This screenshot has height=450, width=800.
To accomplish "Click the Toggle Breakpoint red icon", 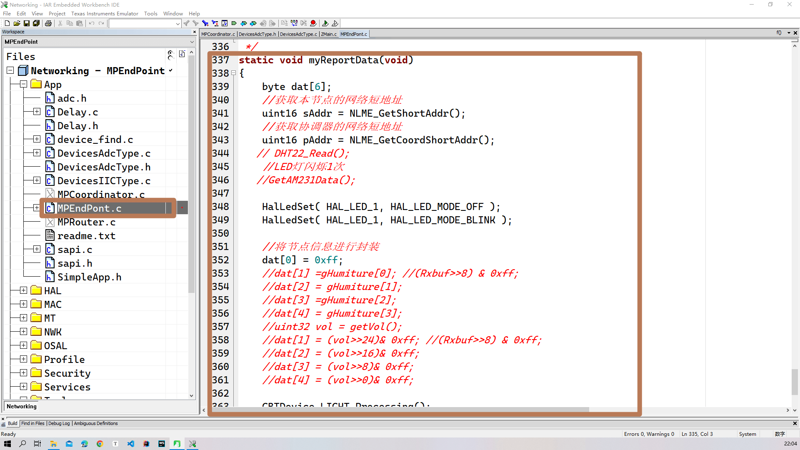I will [x=313, y=23].
